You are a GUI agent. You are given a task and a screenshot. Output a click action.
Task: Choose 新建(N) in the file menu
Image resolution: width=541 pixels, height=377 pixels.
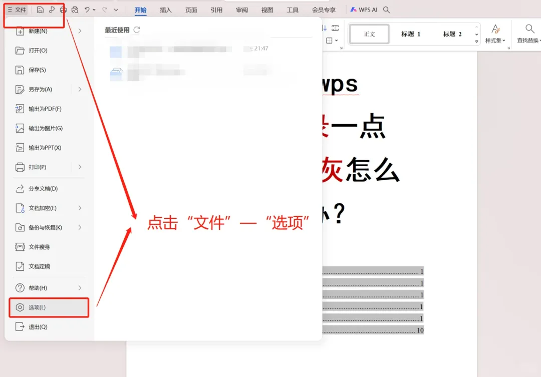(38, 31)
